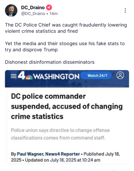
Task: Click the post text about DC Police Chief
Action: click(66, 28)
